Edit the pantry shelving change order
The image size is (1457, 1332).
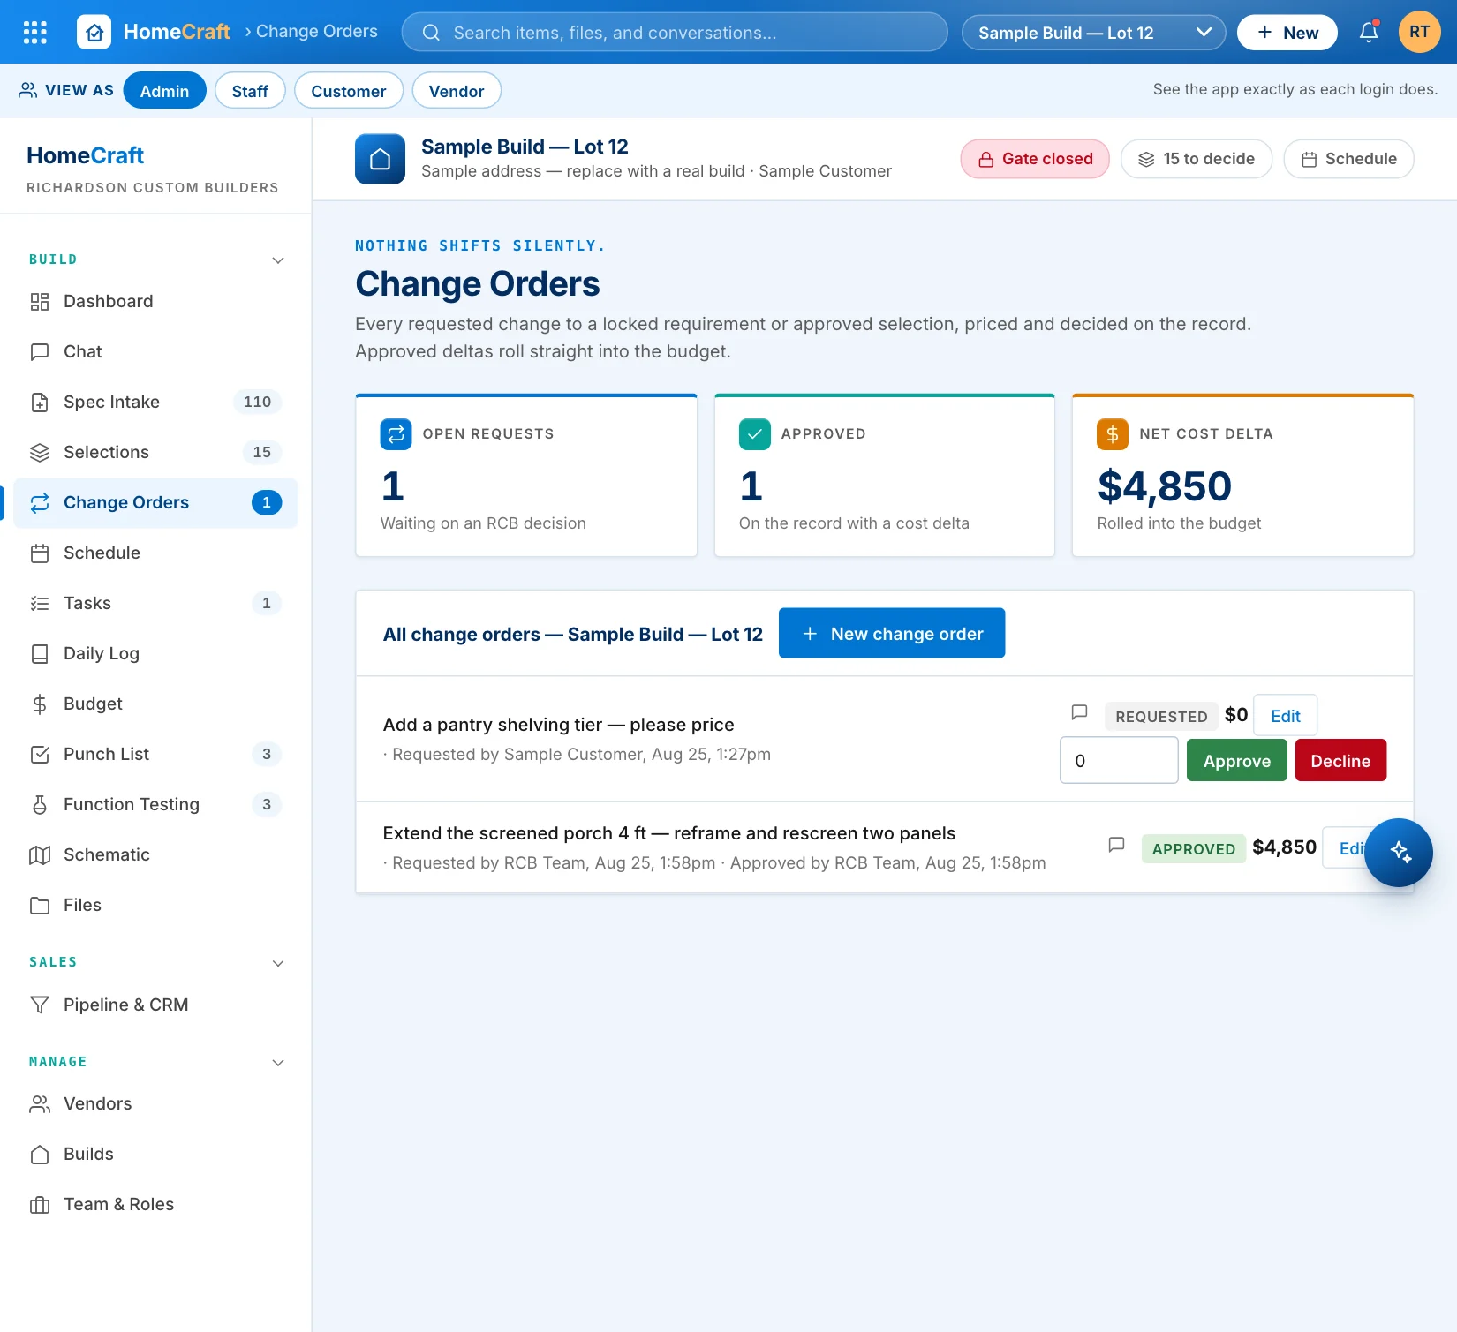[x=1286, y=716]
